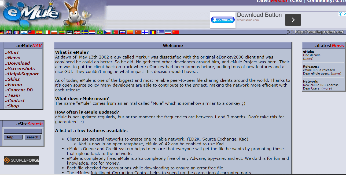This screenshot has width=346, height=175.
Task: Open 'more' under One decade news
Action: tap(308, 59)
